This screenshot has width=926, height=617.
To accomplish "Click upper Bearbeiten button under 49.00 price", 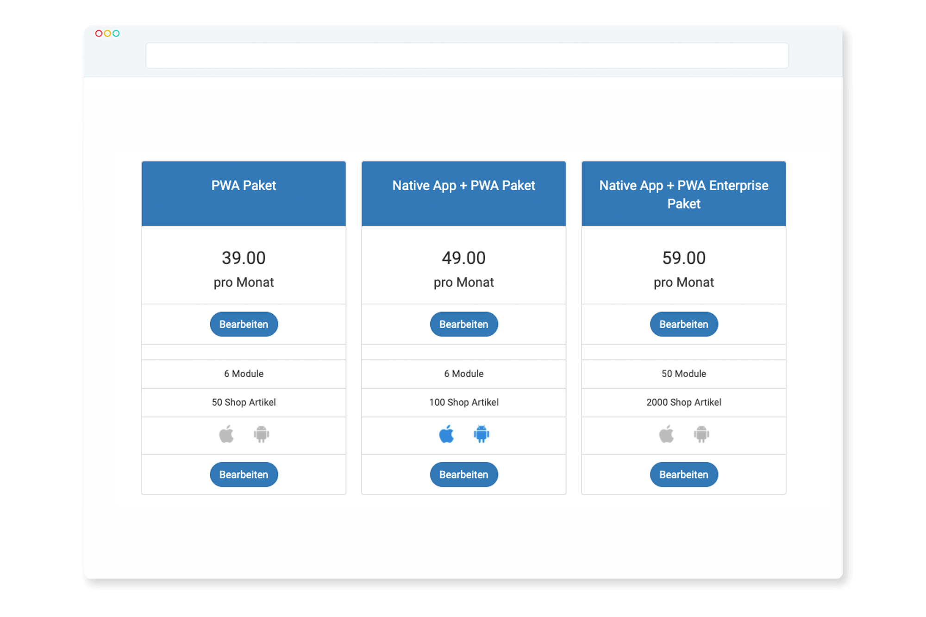I will [x=464, y=324].
